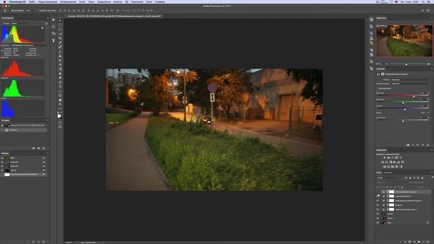Select the Zoom tool
This screenshot has height=244, width=434.
60,104
